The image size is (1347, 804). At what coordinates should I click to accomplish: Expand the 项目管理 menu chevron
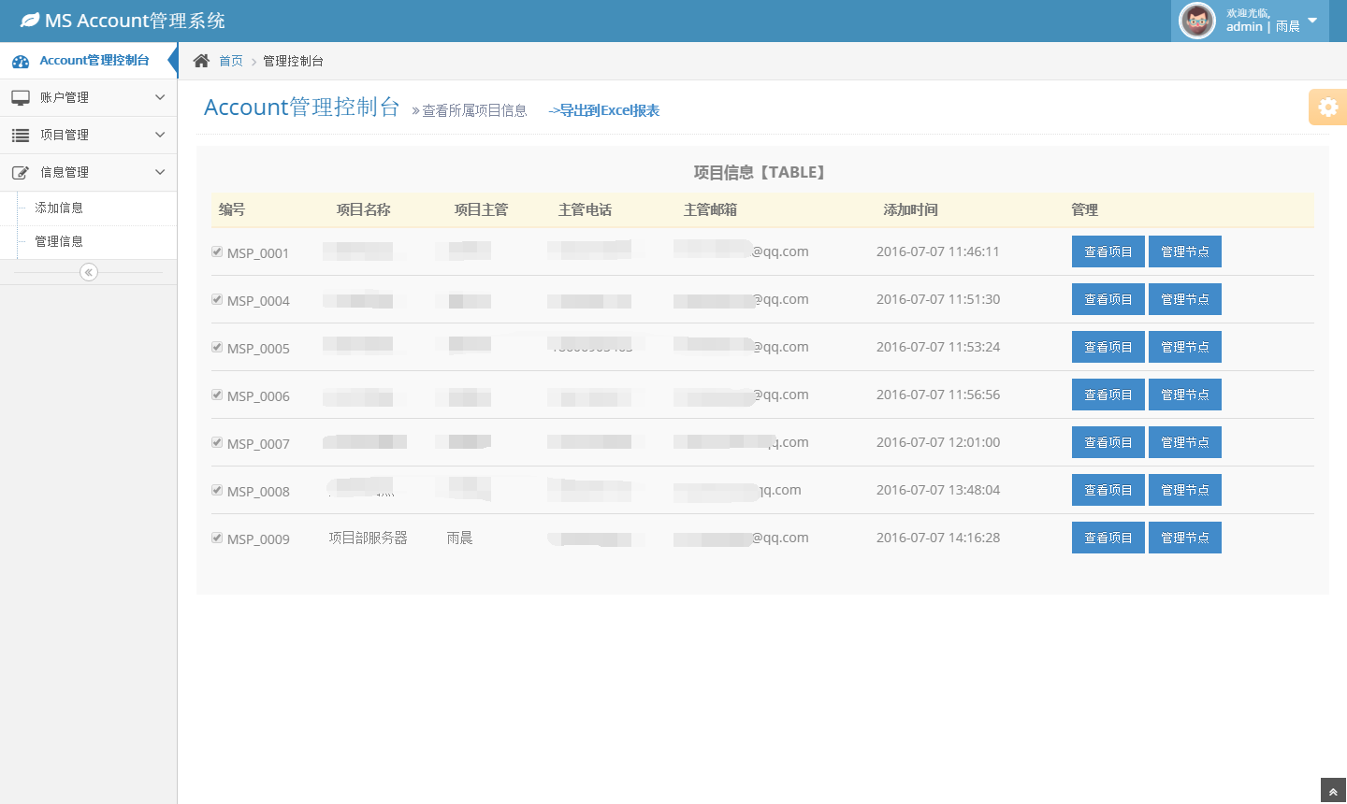coord(160,135)
